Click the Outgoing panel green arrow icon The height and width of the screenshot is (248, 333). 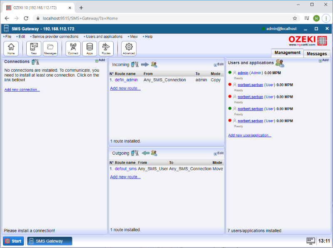(145, 153)
